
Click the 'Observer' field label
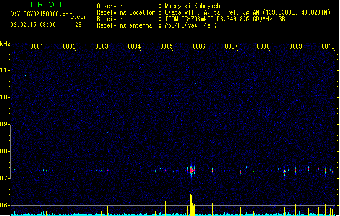[x=110, y=6]
